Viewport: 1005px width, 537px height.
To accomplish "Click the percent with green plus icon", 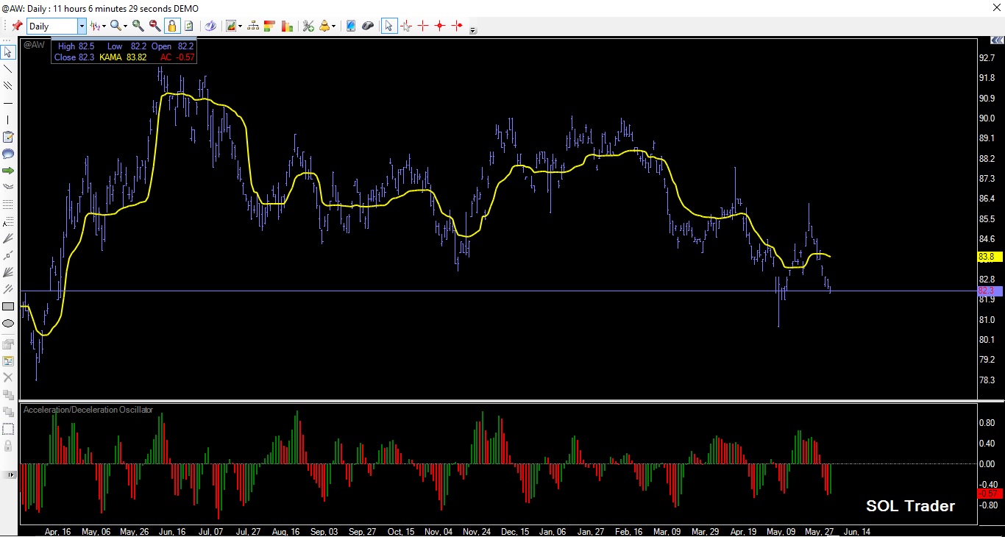I will tap(308, 26).
